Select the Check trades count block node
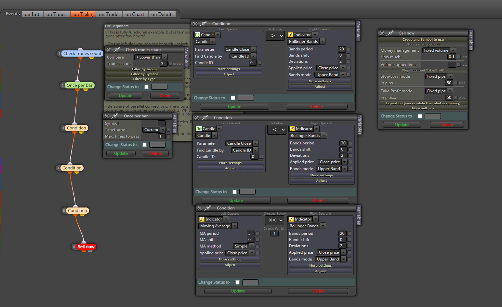 point(82,53)
